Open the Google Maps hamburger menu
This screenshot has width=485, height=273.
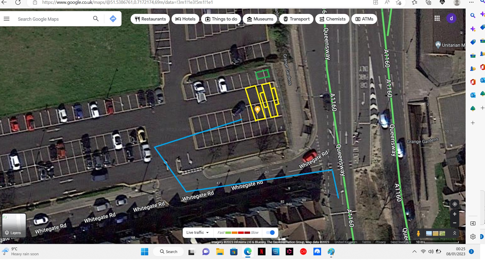pyautogui.click(x=7, y=19)
